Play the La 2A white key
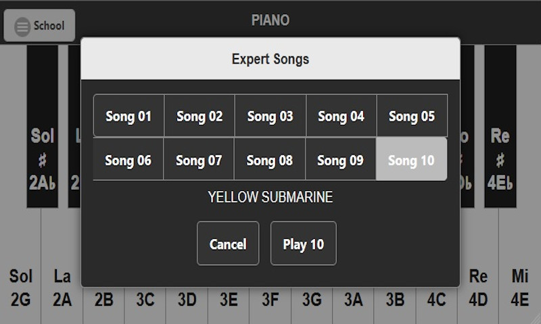The height and width of the screenshot is (324, 541). (62, 288)
